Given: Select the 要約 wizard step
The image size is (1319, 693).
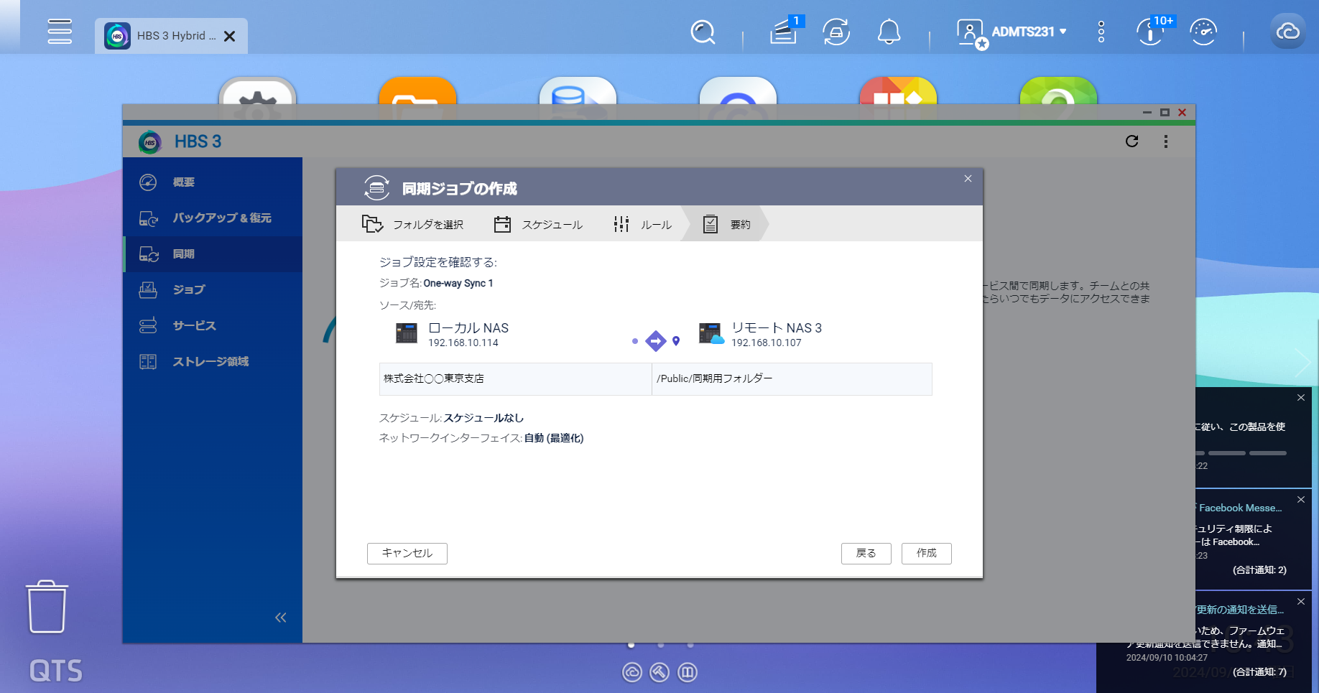Looking at the screenshot, I should tap(726, 225).
